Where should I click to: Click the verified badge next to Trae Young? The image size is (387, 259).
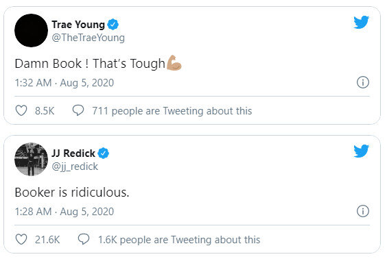coord(113,25)
